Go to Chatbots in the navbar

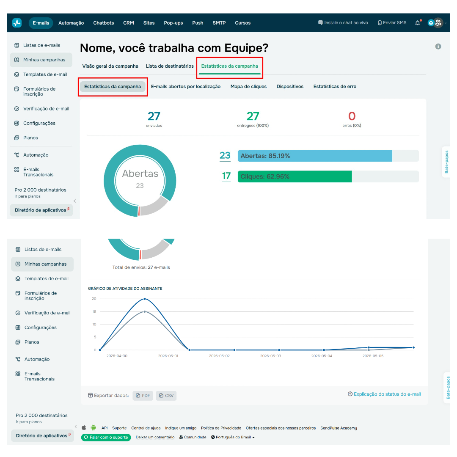104,23
